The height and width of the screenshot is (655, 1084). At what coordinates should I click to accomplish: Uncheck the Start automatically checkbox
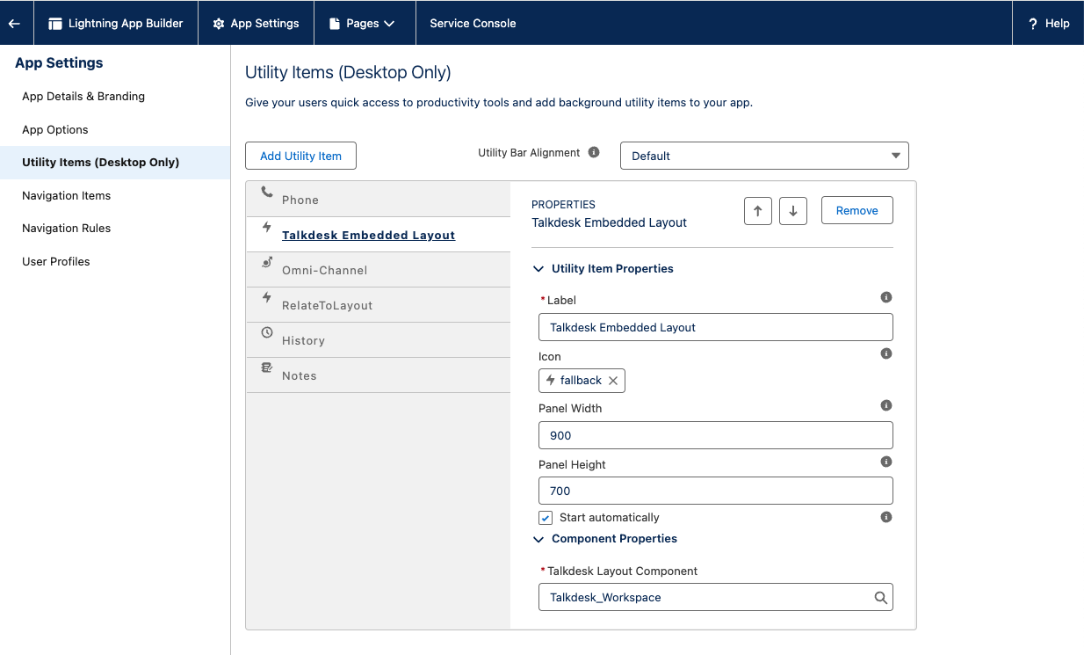(x=546, y=518)
